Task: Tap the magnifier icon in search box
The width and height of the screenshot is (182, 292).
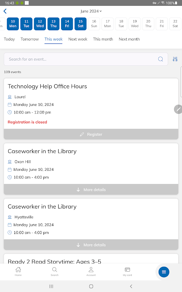Action: tap(161, 59)
